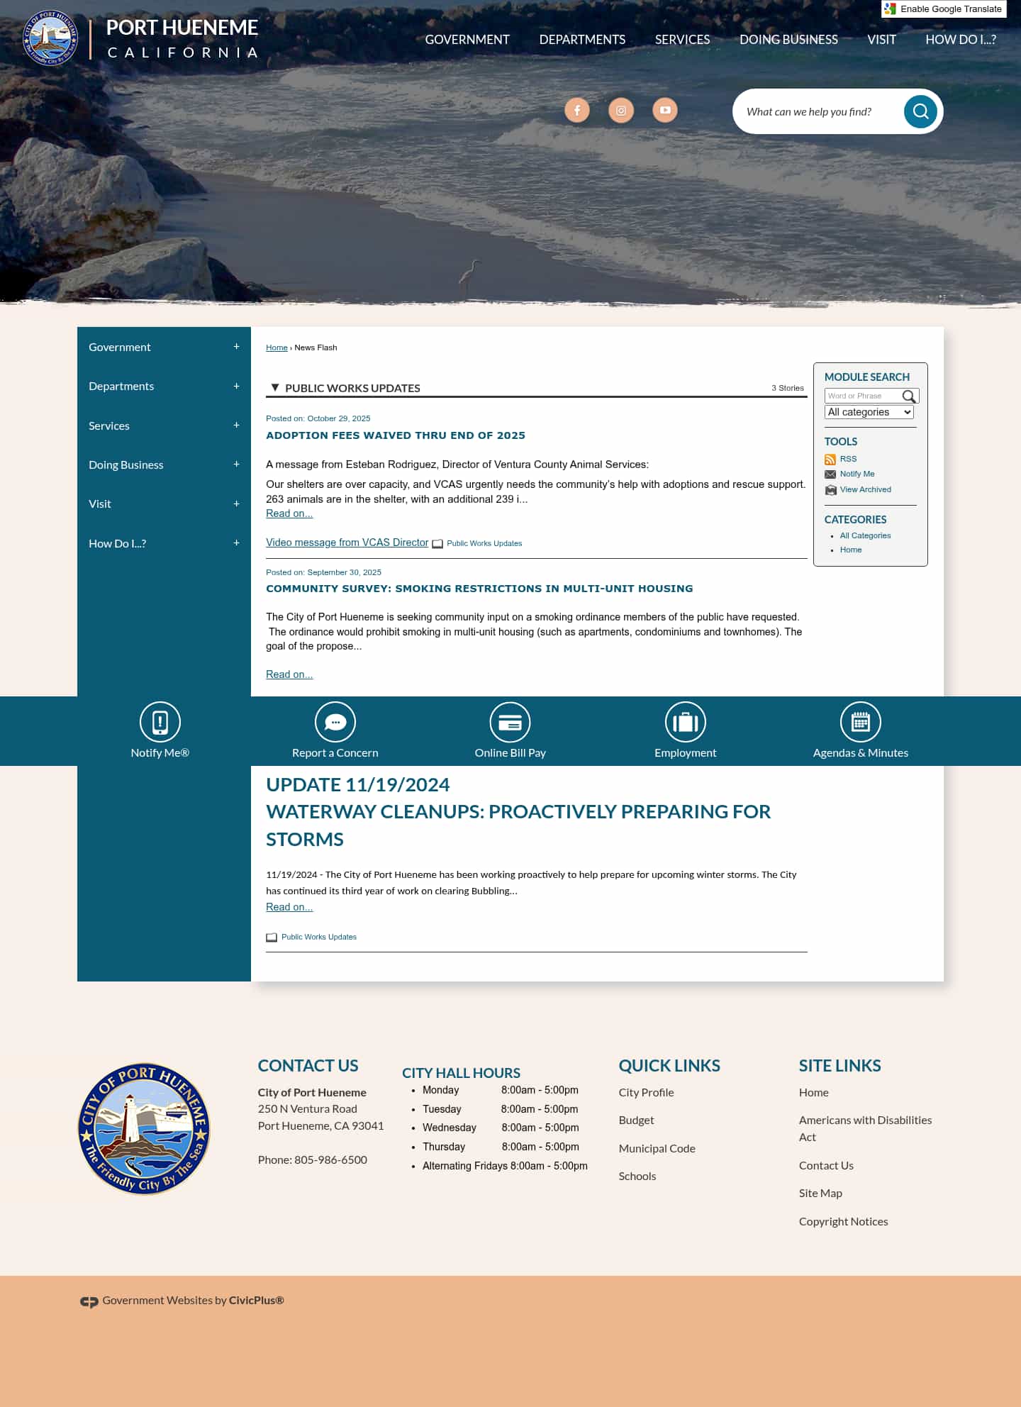The height and width of the screenshot is (1407, 1021).
Task: Click the View Archived icon in Tools
Action: click(830, 490)
